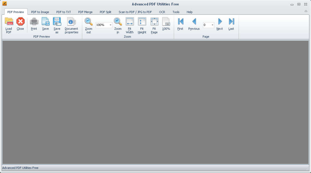The image size is (311, 173).
Task: Close the PDF with the red X icon
Action: (x=20, y=22)
